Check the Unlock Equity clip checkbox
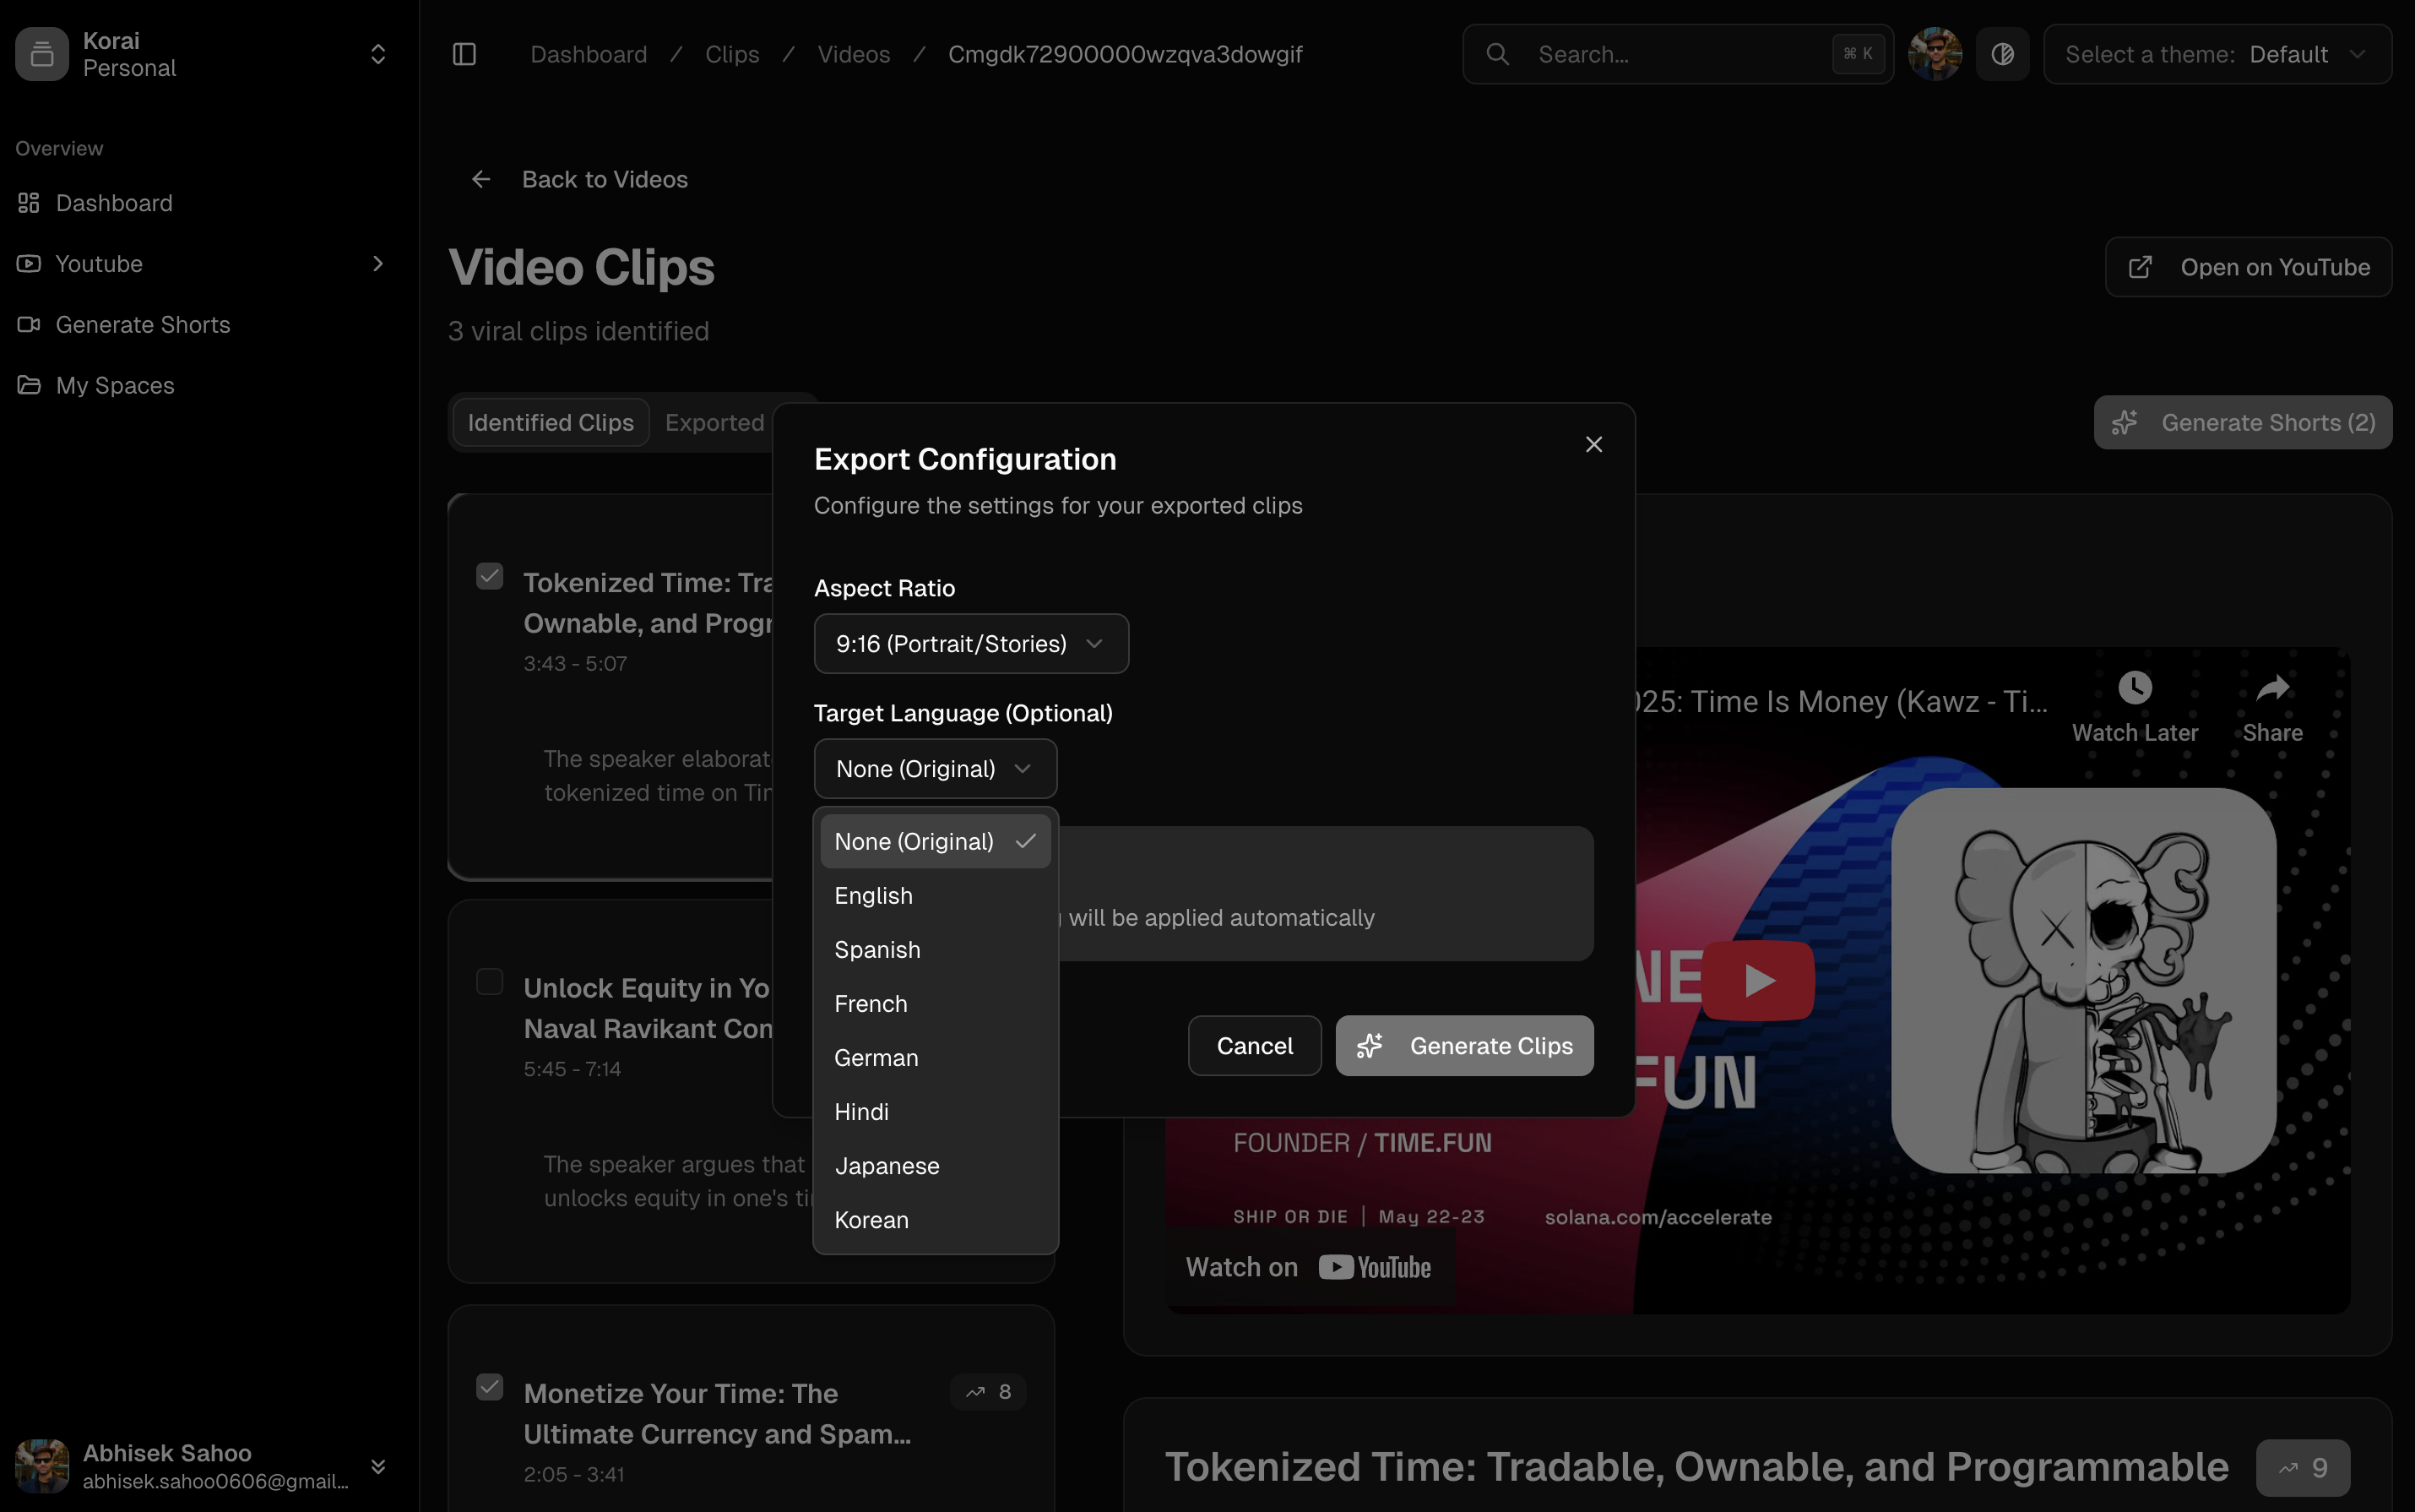Screen dimensions: 2415x1512 [x=490, y=982]
